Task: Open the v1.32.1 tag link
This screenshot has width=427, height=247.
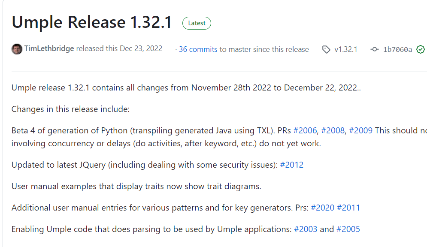Action: click(x=345, y=49)
